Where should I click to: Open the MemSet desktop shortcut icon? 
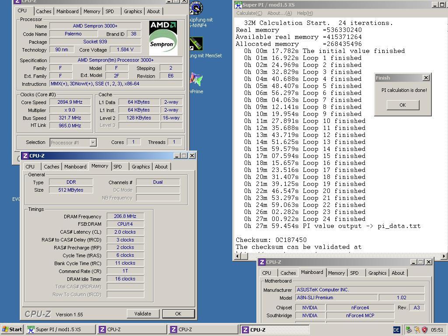click(196, 44)
